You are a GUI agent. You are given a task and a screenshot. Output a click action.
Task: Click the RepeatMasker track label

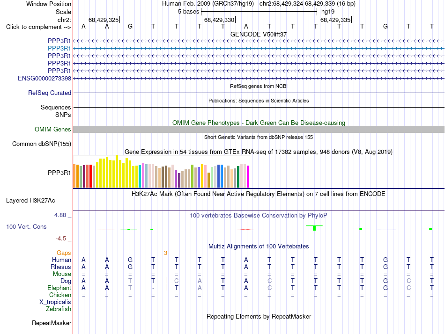pyautogui.click(x=52, y=323)
